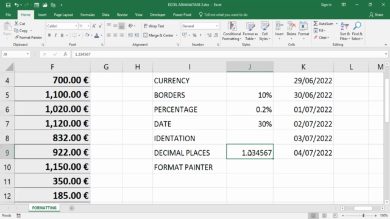Apply the borders tool
Screen dimensions: 390x219
point(74,35)
